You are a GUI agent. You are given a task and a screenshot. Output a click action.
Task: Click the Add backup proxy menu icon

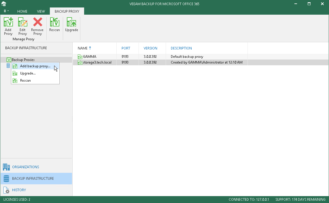[15, 66]
